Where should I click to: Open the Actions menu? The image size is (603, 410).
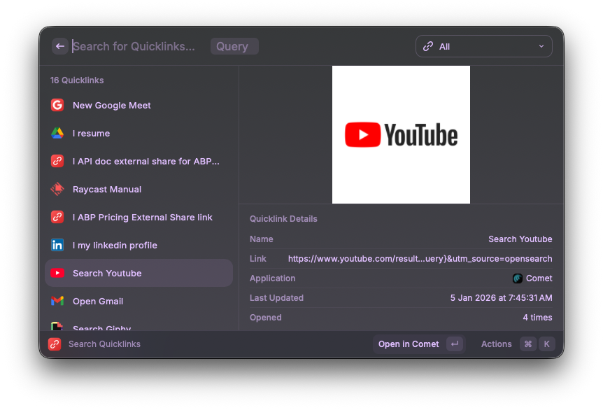pos(496,344)
